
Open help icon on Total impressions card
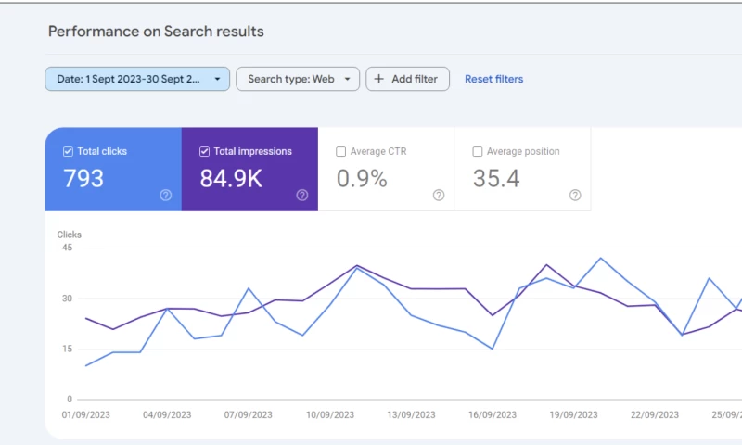pos(302,195)
